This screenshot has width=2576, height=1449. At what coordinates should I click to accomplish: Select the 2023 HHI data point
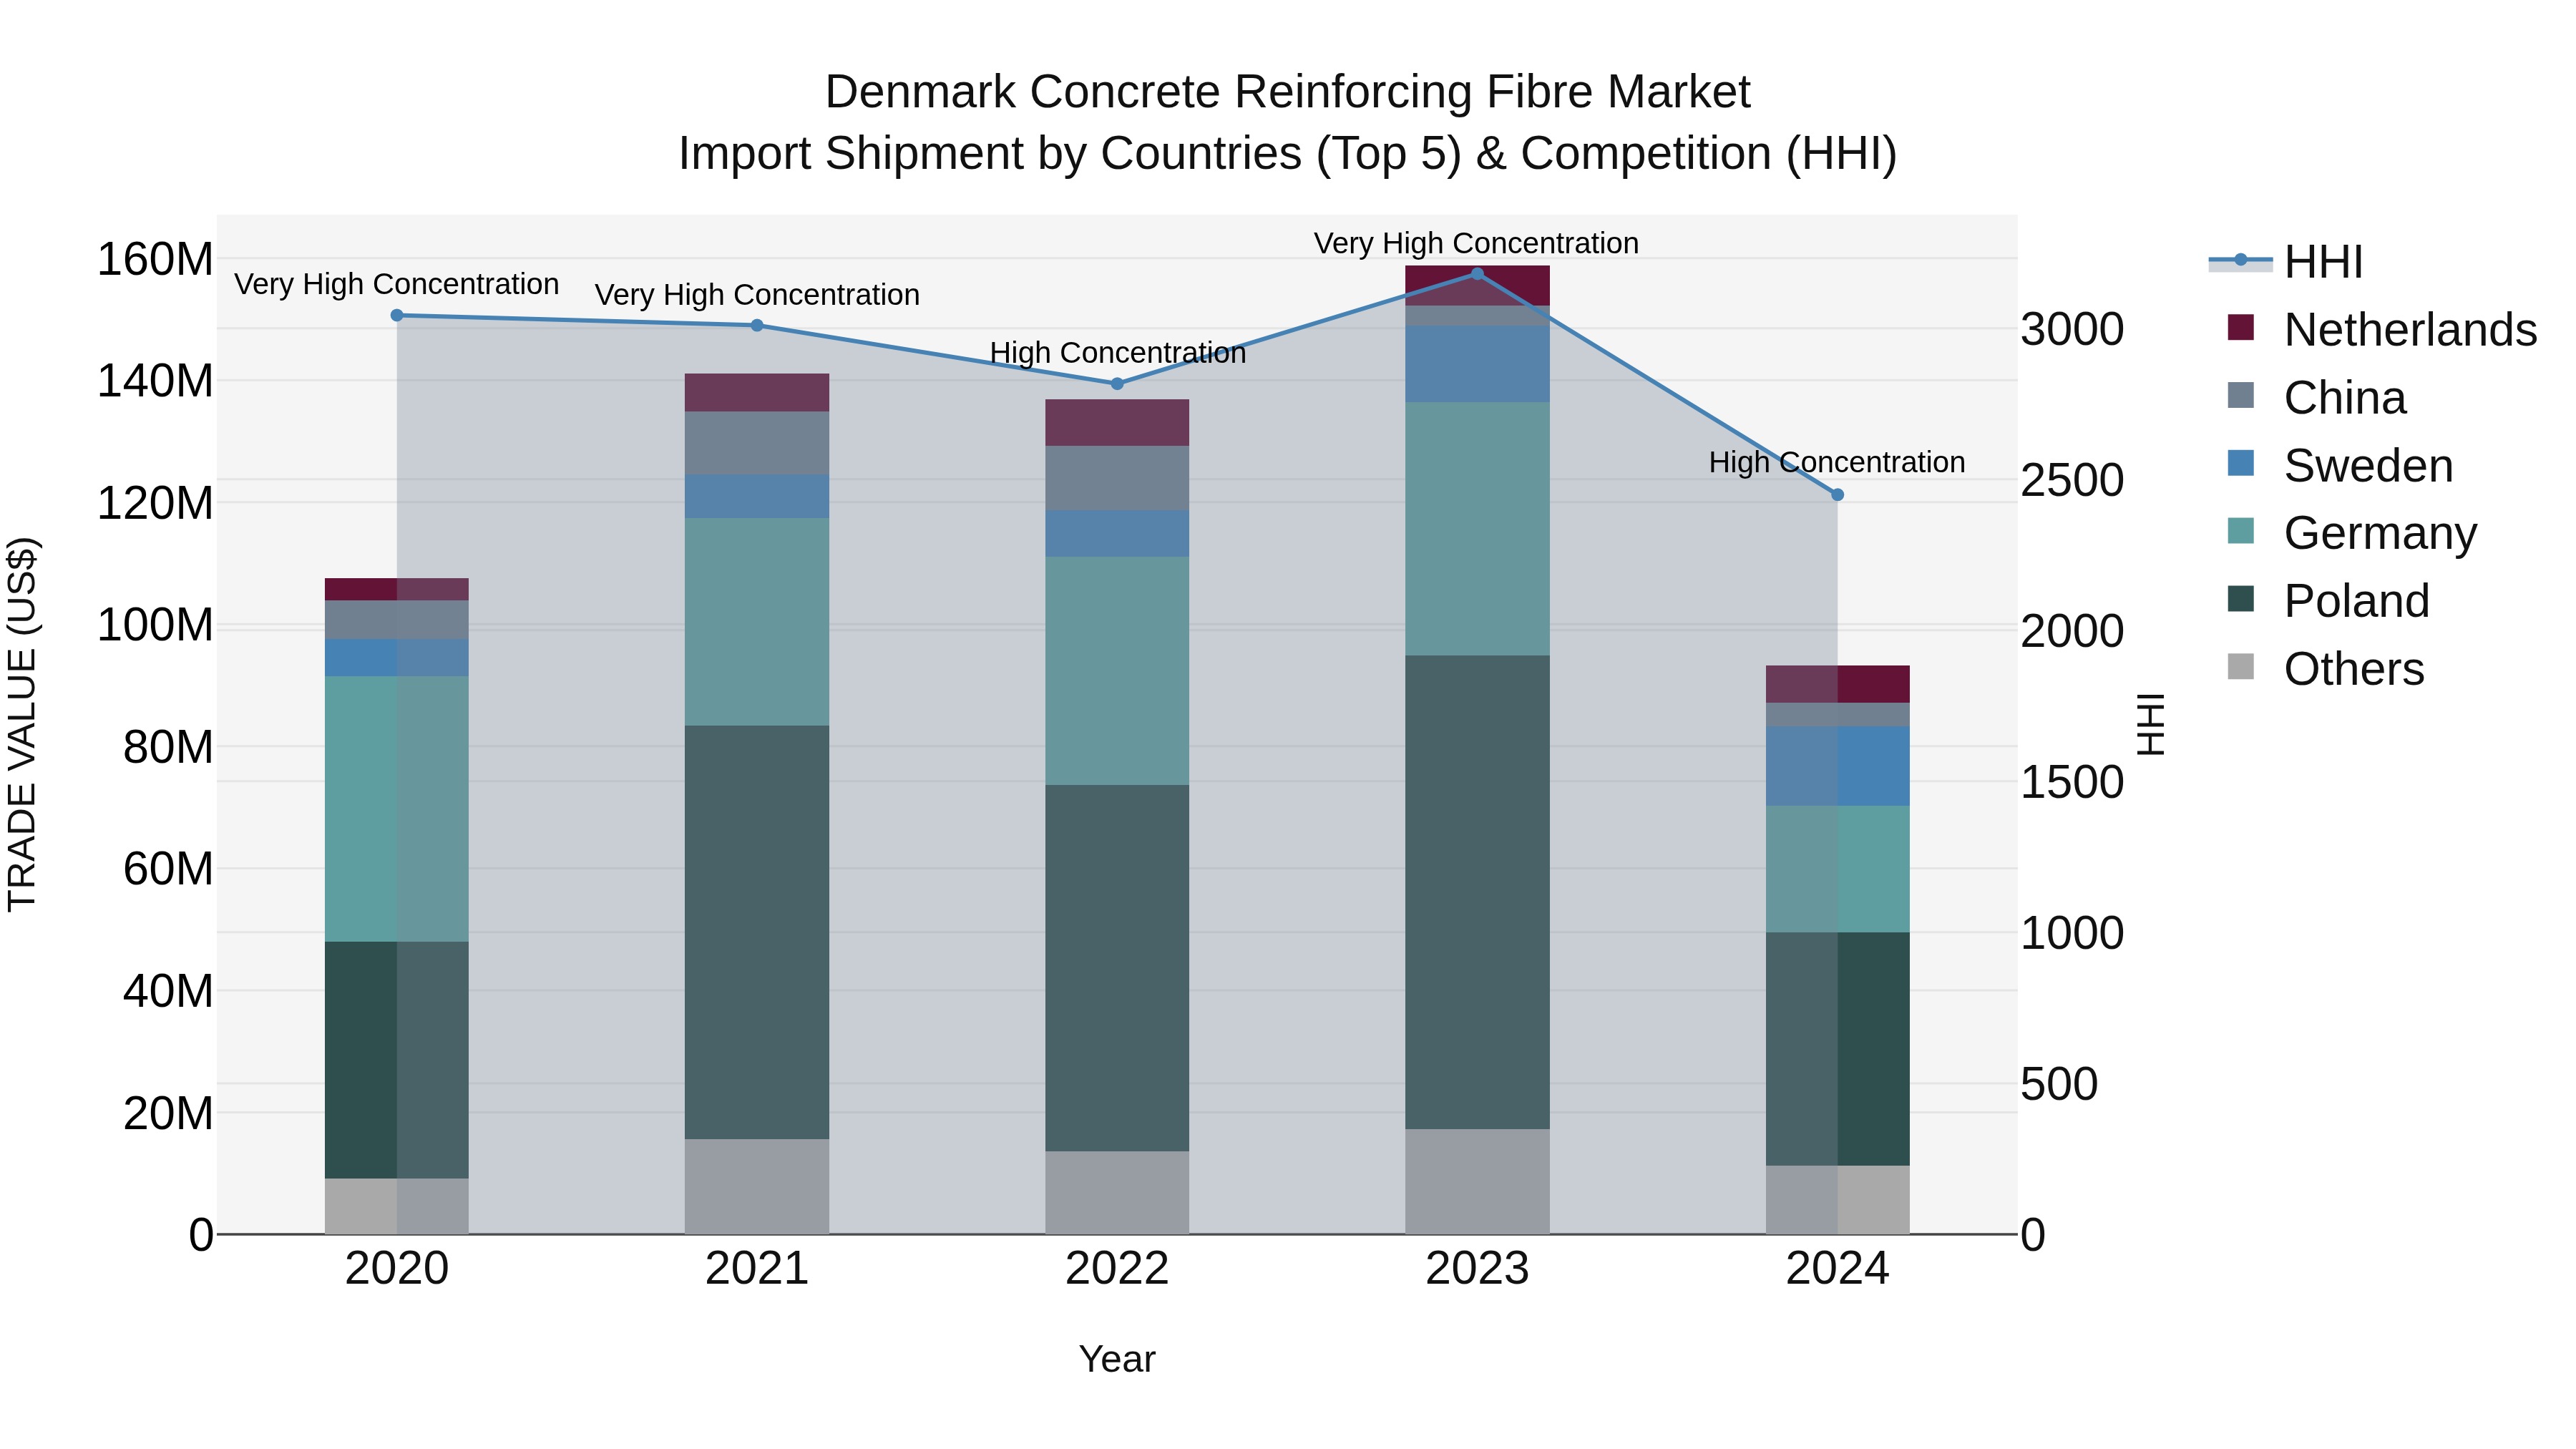click(x=1477, y=274)
